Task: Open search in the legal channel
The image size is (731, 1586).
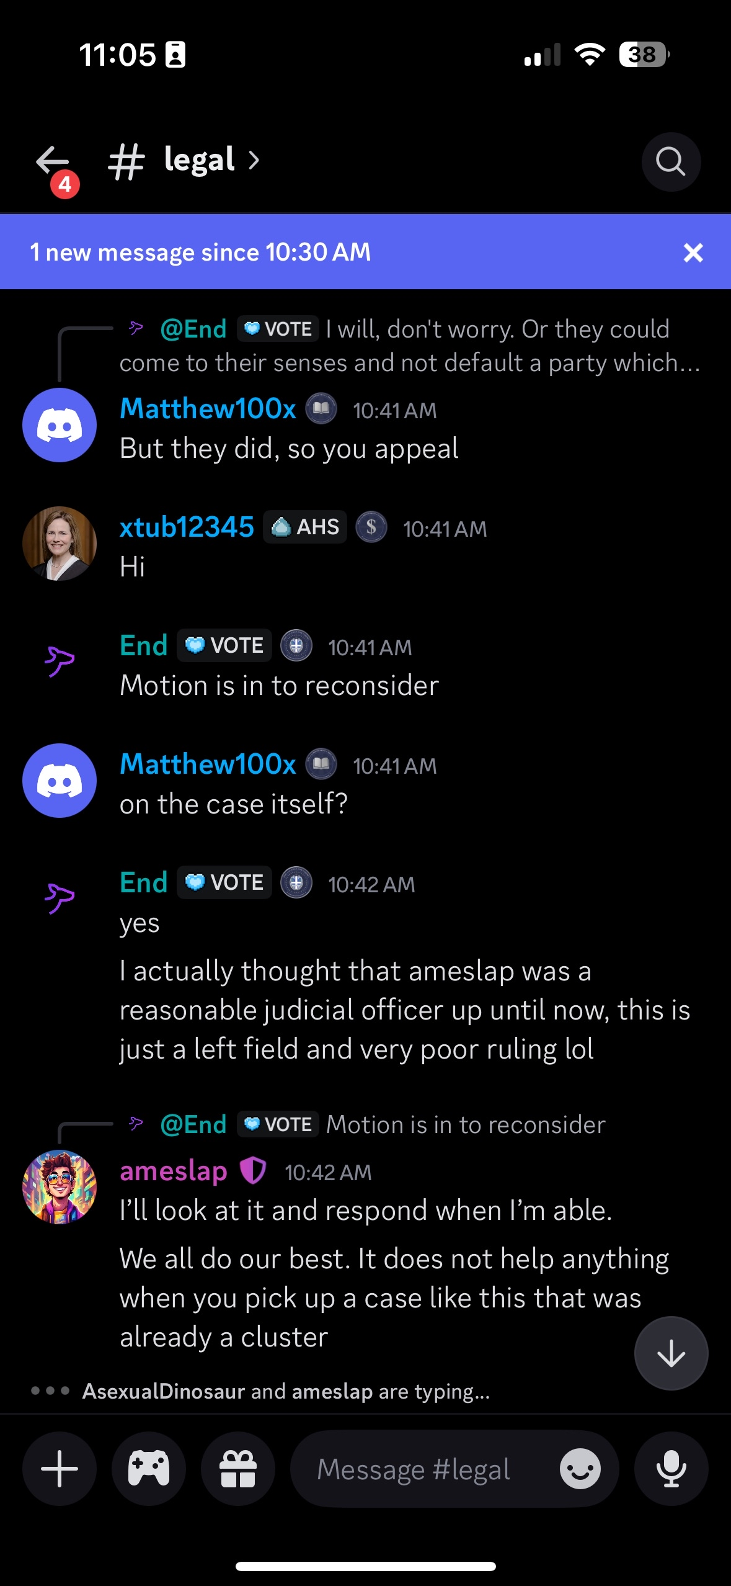Action: pyautogui.click(x=670, y=162)
